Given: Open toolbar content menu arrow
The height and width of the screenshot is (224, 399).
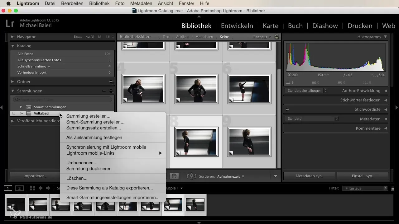Looking at the screenshot, I should (276, 176).
